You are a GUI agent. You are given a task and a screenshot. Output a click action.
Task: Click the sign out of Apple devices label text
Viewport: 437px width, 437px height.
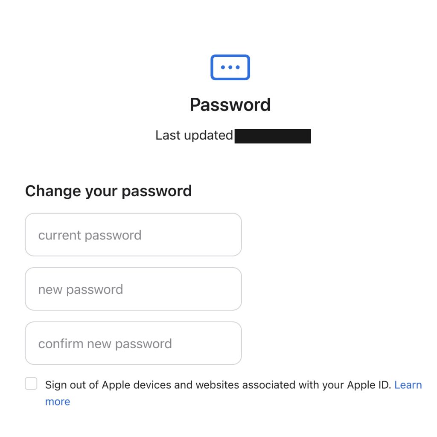218,385
